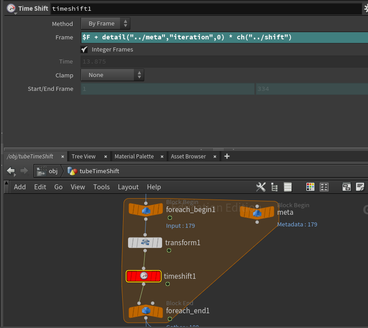
Task: Open the Method dropdown set to By Frame
Action: (105, 24)
